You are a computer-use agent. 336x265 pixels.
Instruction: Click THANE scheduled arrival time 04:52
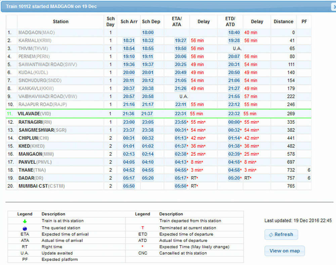129,170
